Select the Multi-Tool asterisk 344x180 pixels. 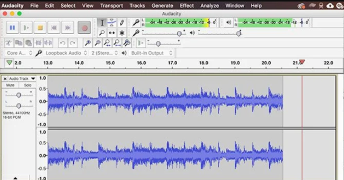[122, 33]
